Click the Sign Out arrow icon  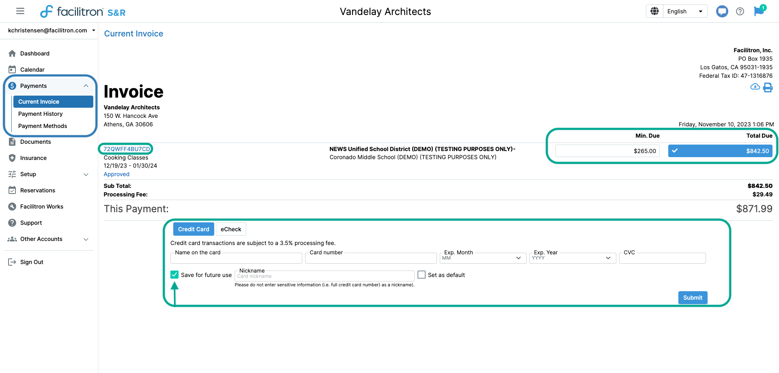click(12, 262)
